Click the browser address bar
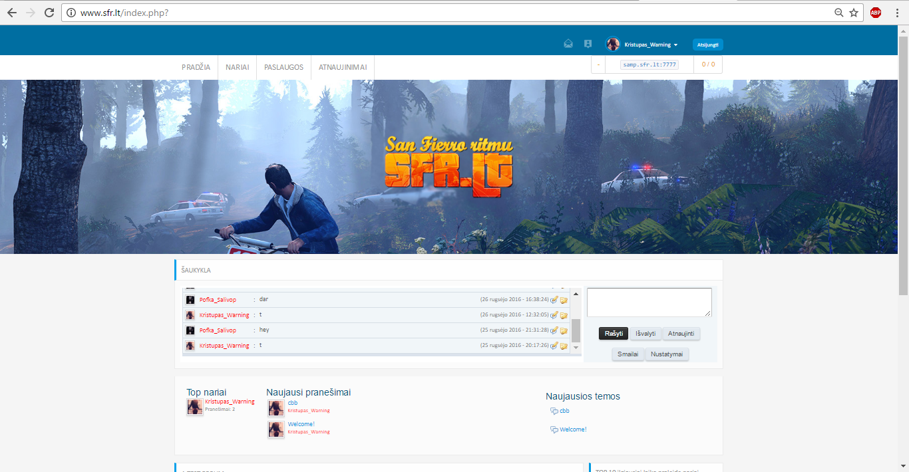Viewport: 909px width, 472px height. (453, 13)
